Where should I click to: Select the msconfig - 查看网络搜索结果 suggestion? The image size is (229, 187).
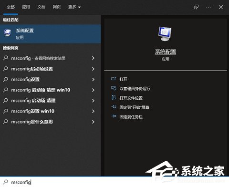point(50,58)
